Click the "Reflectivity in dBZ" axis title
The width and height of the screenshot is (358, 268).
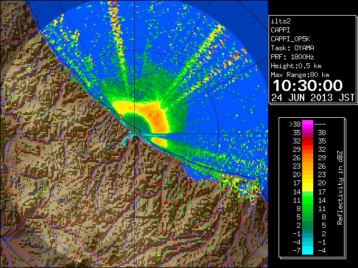340,188
